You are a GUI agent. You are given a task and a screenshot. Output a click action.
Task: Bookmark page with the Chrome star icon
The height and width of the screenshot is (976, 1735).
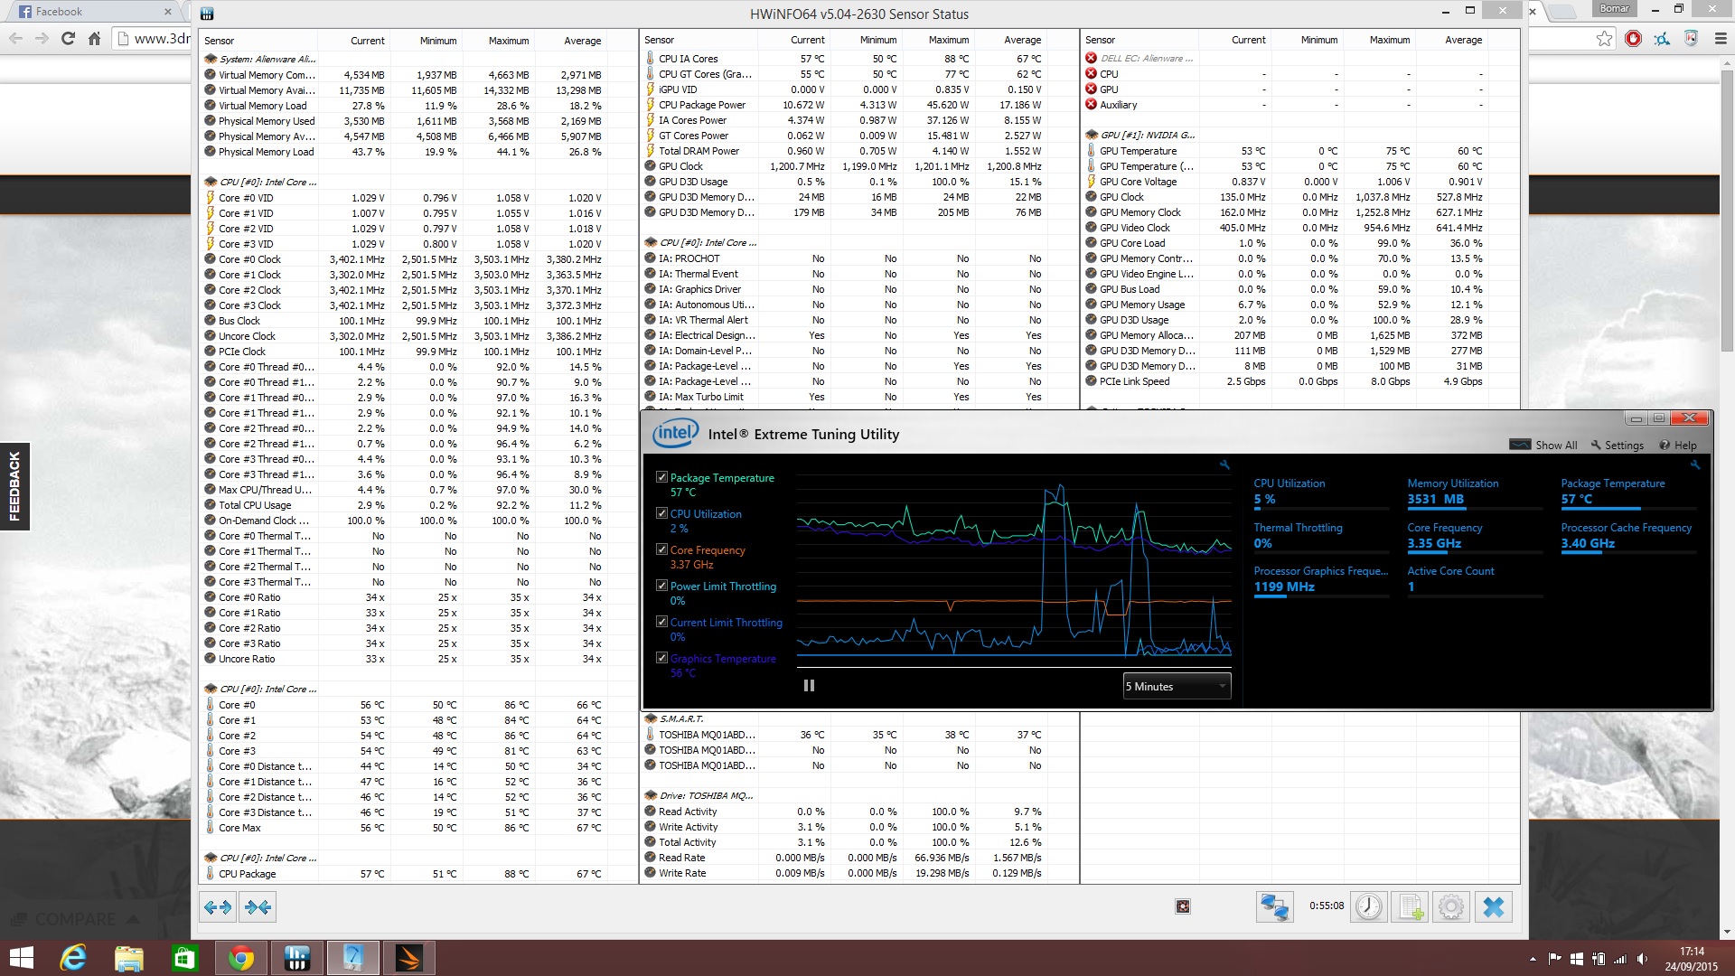click(x=1604, y=38)
